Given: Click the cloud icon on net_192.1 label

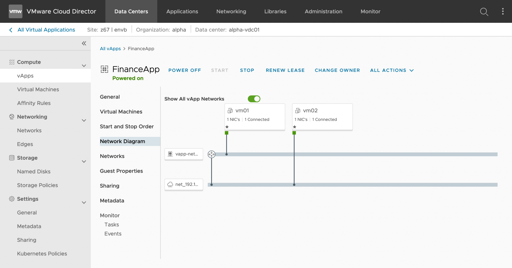Looking at the screenshot, I should (x=170, y=184).
